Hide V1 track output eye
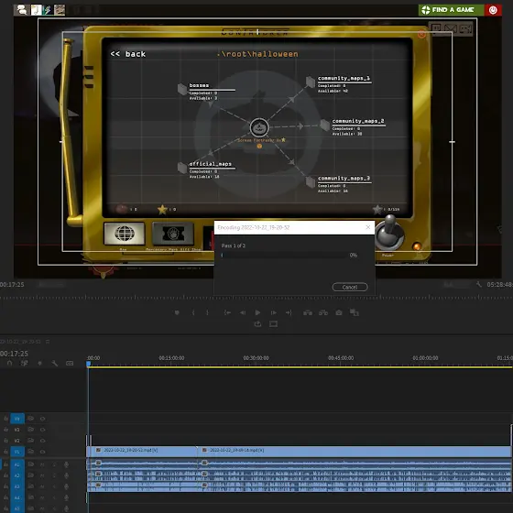The image size is (513, 513). click(42, 452)
